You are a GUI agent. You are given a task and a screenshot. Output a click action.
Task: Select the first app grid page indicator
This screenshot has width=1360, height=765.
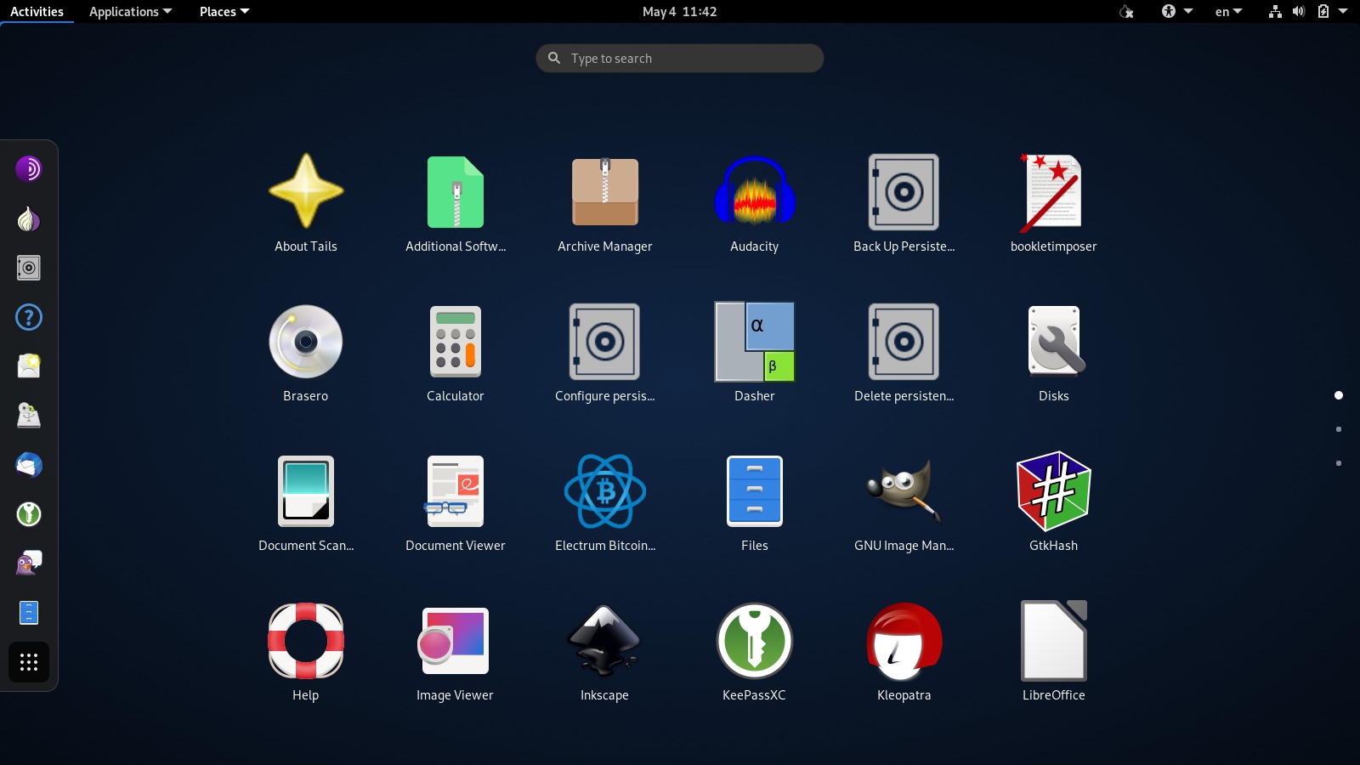coord(1339,395)
